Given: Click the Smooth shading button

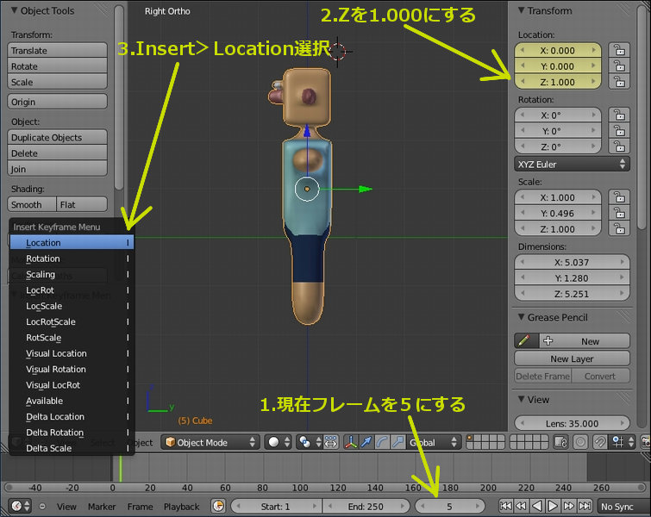Looking at the screenshot, I should click(32, 204).
